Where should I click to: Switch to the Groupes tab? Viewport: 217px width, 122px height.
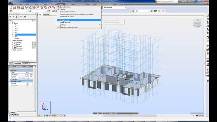tap(26, 64)
